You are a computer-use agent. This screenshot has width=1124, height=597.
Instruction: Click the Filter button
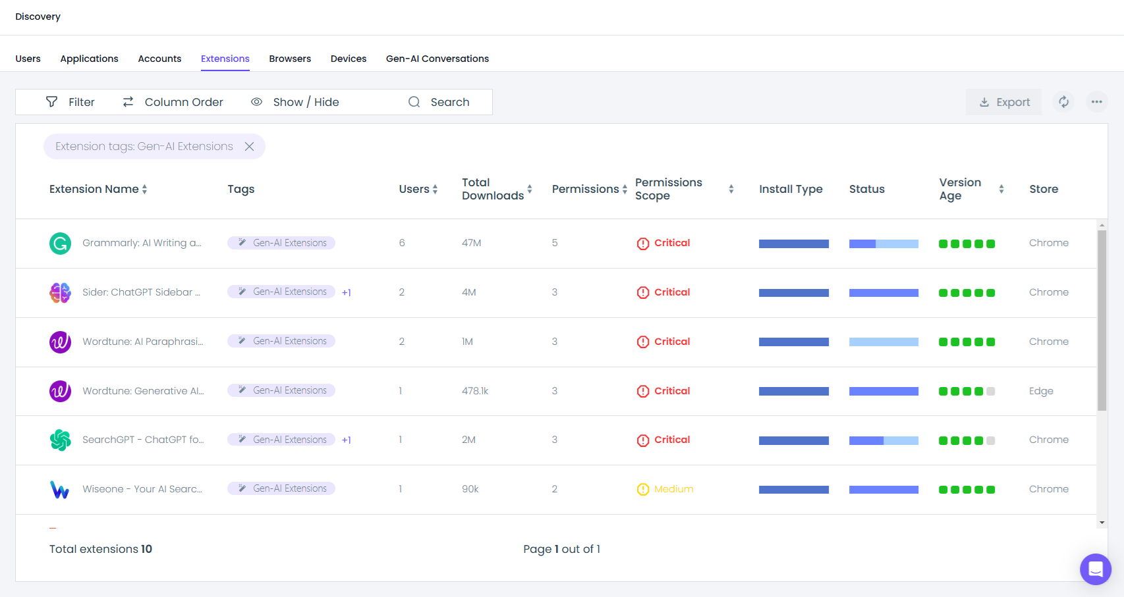pyautogui.click(x=70, y=102)
